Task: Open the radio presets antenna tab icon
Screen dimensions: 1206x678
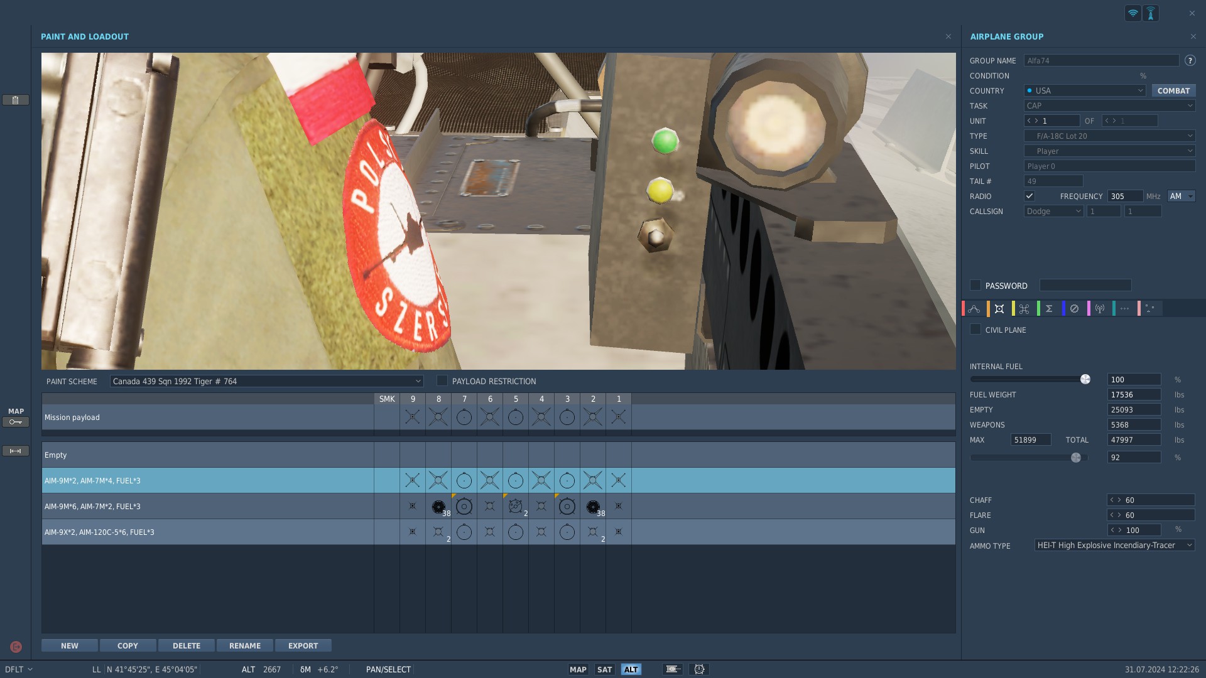Action: click(1099, 309)
